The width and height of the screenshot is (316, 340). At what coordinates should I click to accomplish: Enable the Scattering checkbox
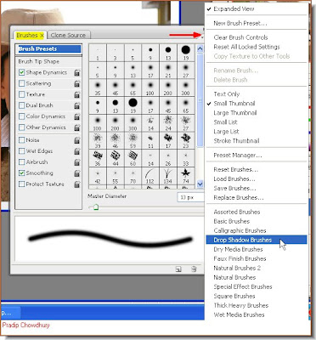click(22, 83)
